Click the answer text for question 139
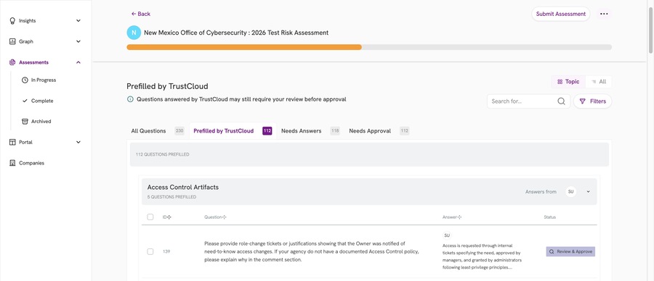The image size is (654, 281). click(482, 256)
